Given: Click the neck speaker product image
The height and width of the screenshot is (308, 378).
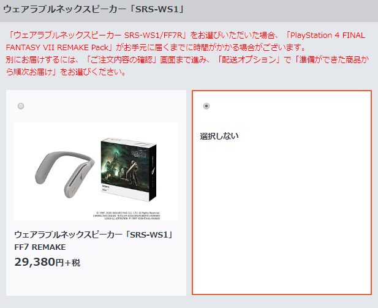Looking at the screenshot, I should click(x=96, y=171).
